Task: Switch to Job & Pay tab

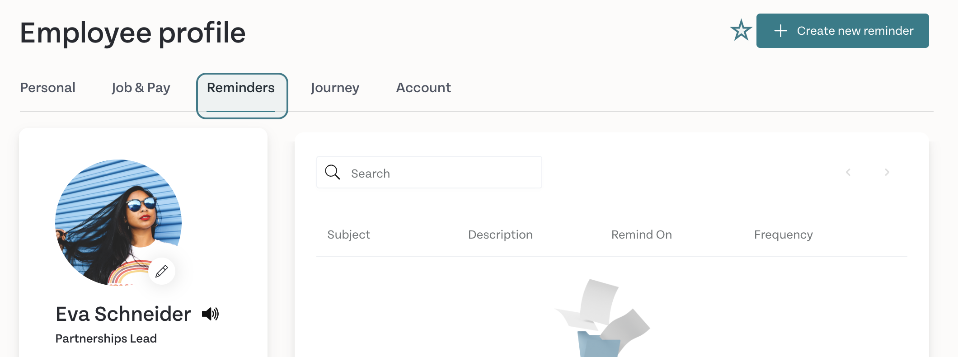Action: point(141,88)
